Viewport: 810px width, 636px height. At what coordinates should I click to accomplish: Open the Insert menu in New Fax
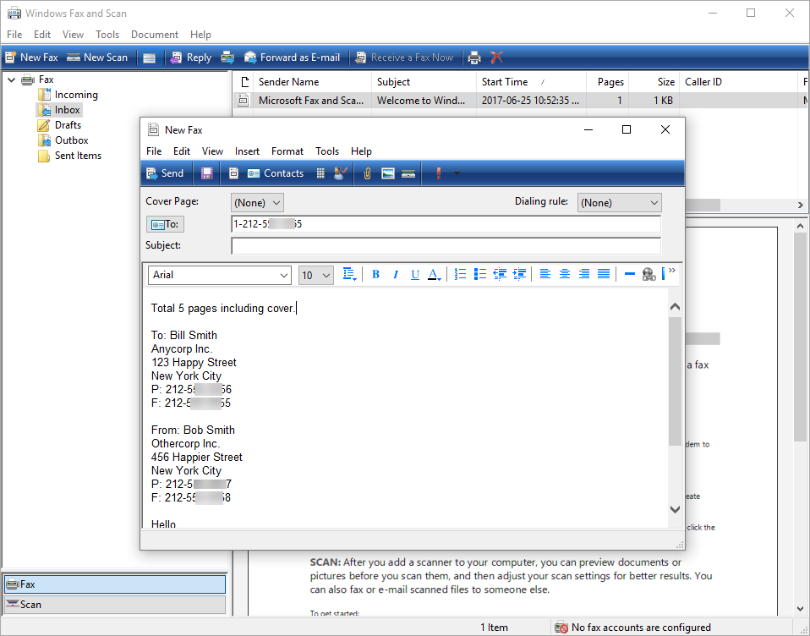tap(247, 151)
